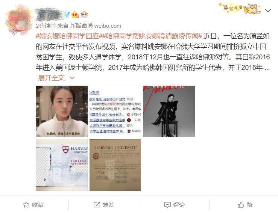Open the Harvard University diploma image
Image resolution: width=278 pixels, height=213 pixels.
click(115, 165)
